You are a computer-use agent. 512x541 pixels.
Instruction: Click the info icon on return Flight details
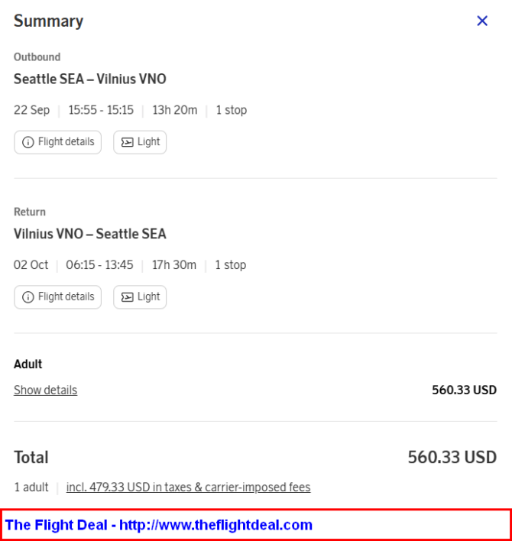28,297
